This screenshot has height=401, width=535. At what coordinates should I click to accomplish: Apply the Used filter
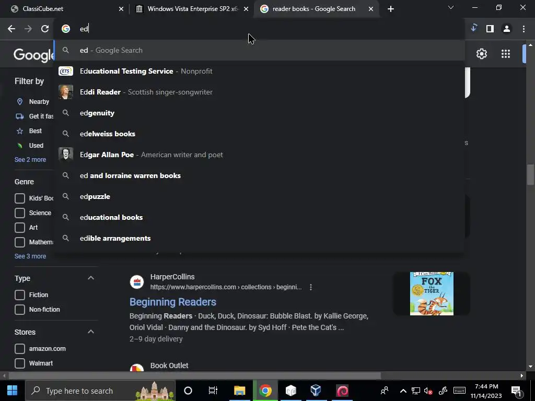pyautogui.click(x=30, y=146)
